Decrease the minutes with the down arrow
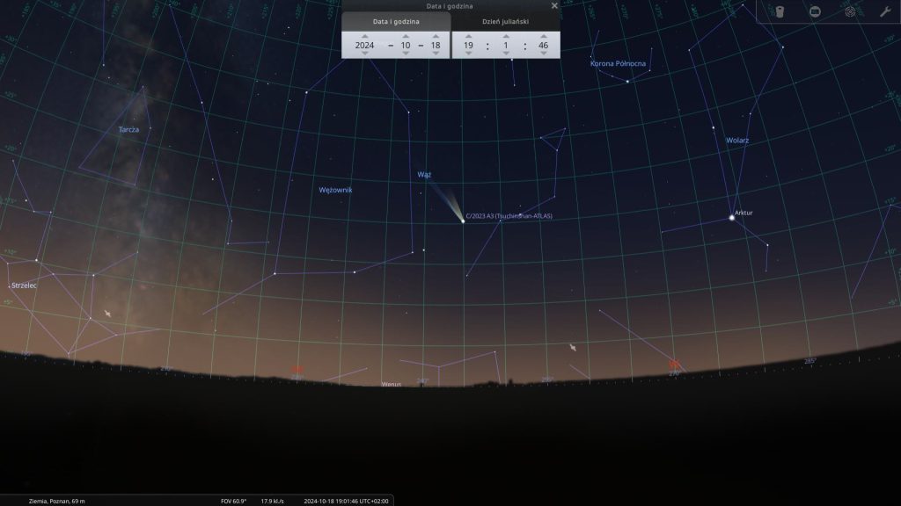This screenshot has width=901, height=506. click(x=506, y=53)
